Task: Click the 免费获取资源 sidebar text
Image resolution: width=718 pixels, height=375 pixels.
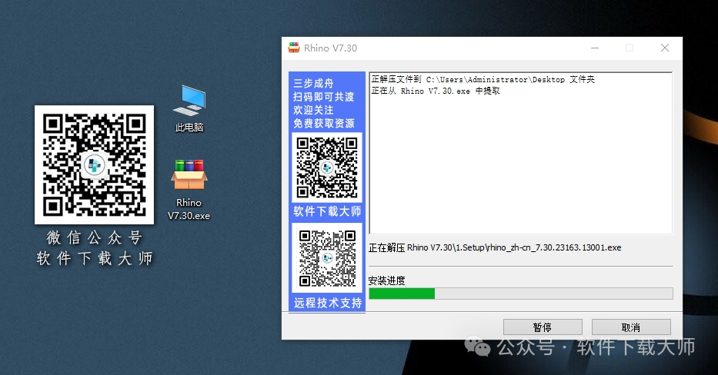Action: tap(324, 123)
